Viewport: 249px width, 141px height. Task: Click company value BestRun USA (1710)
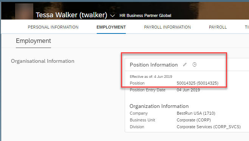coord(196,113)
